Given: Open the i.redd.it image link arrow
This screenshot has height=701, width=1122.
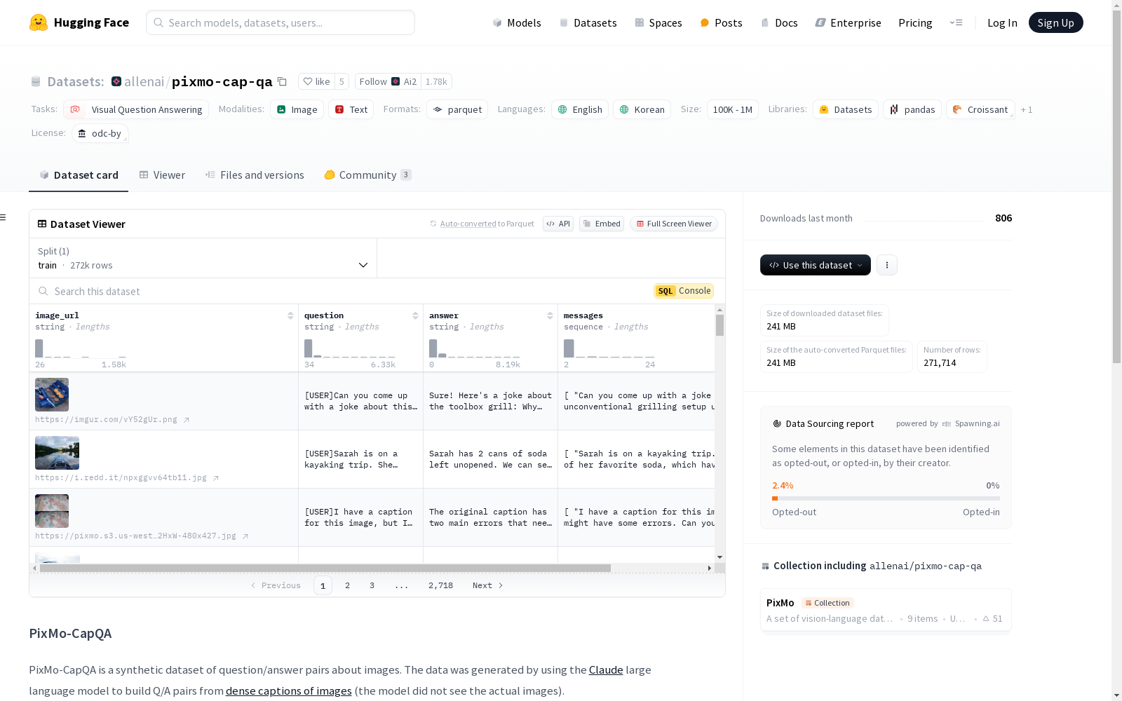Looking at the screenshot, I should coord(216,478).
